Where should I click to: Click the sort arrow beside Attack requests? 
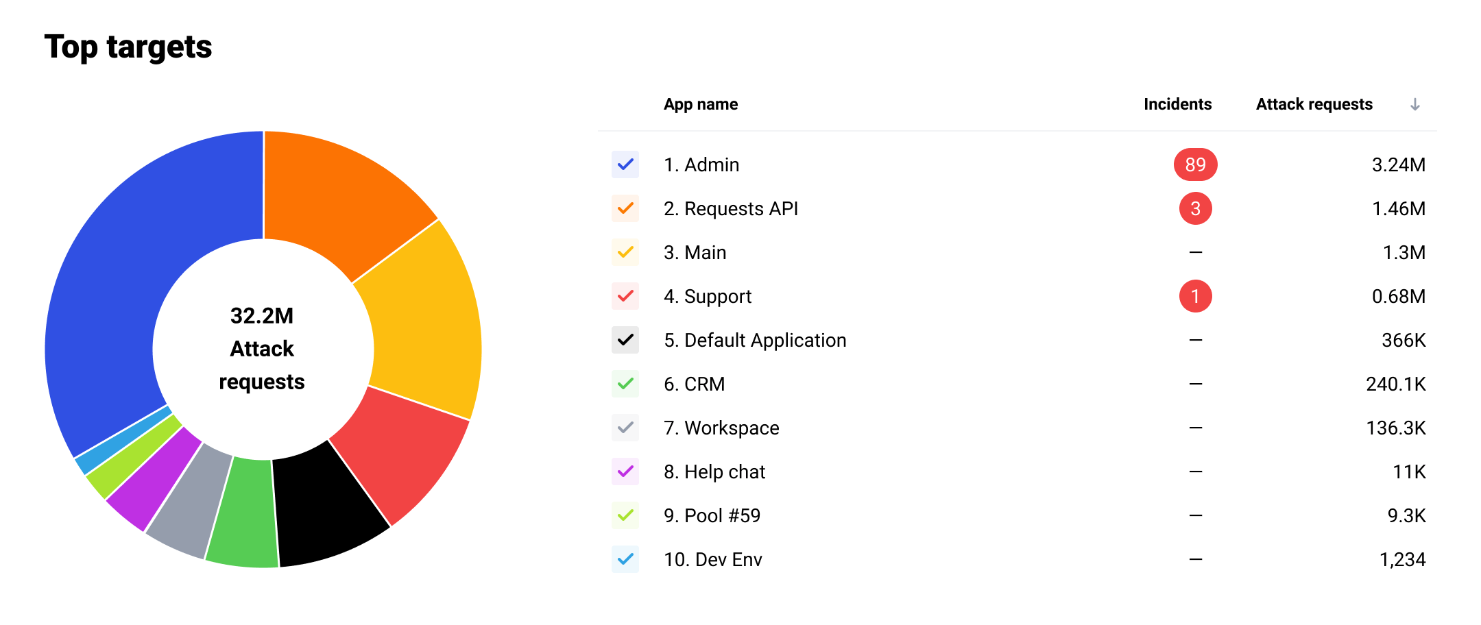[x=1414, y=104]
